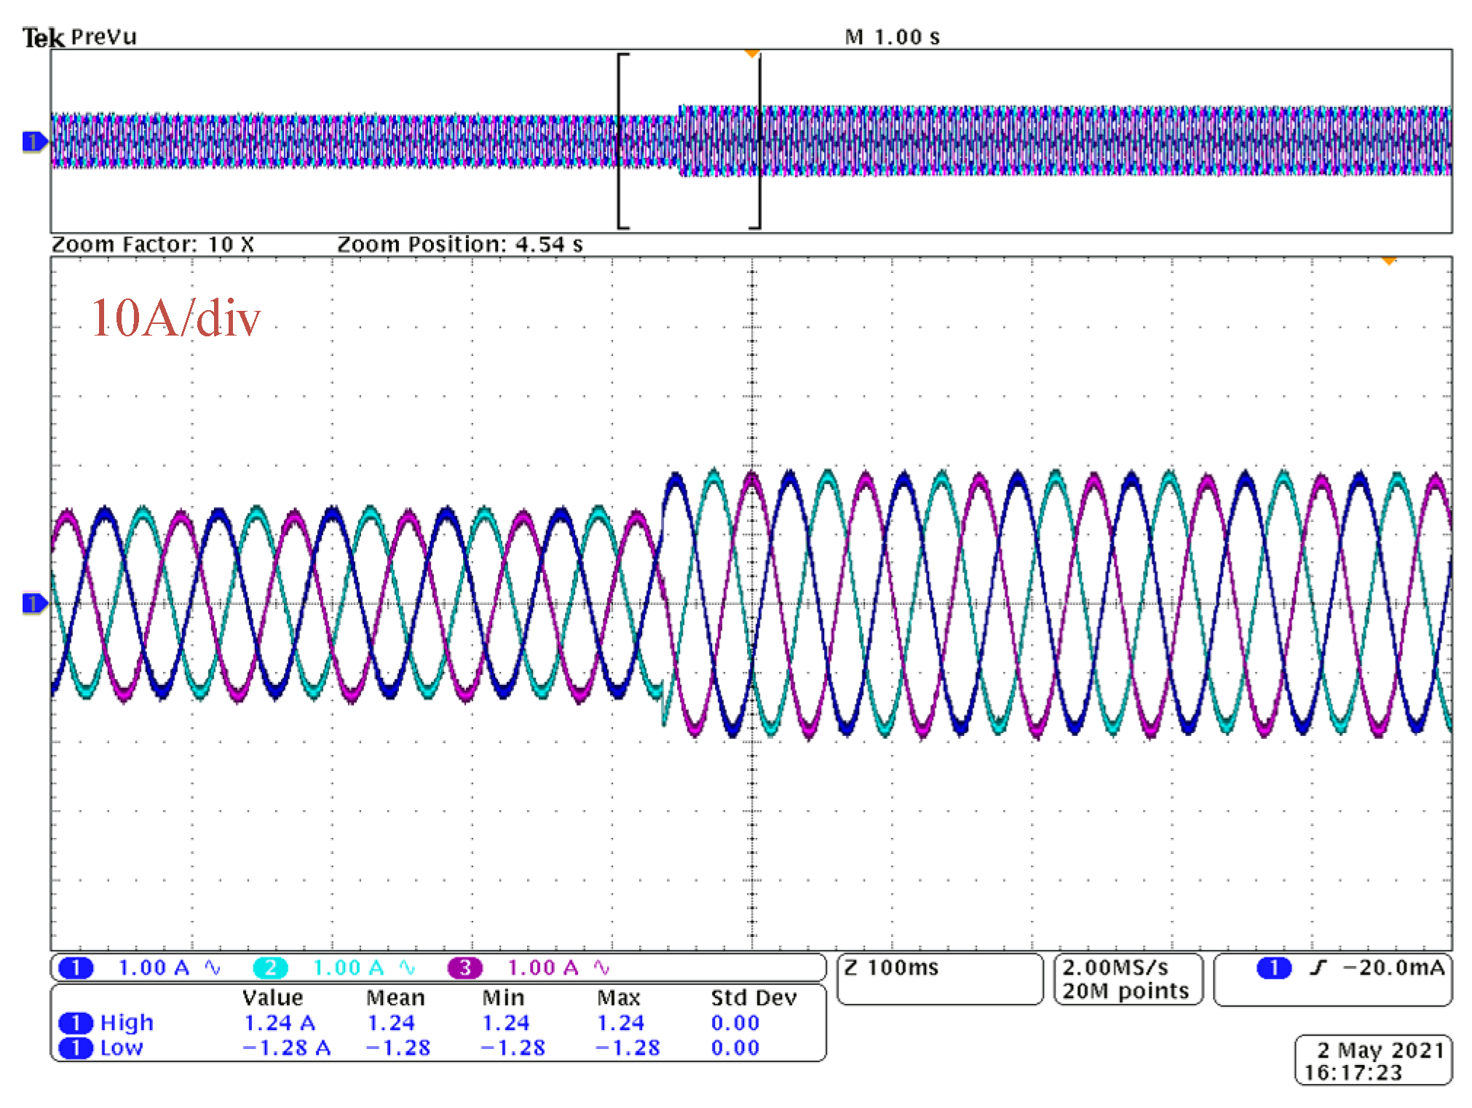Click the 'M 1.00 s' timebase readout
This screenshot has width=1472, height=1108.
tap(893, 37)
